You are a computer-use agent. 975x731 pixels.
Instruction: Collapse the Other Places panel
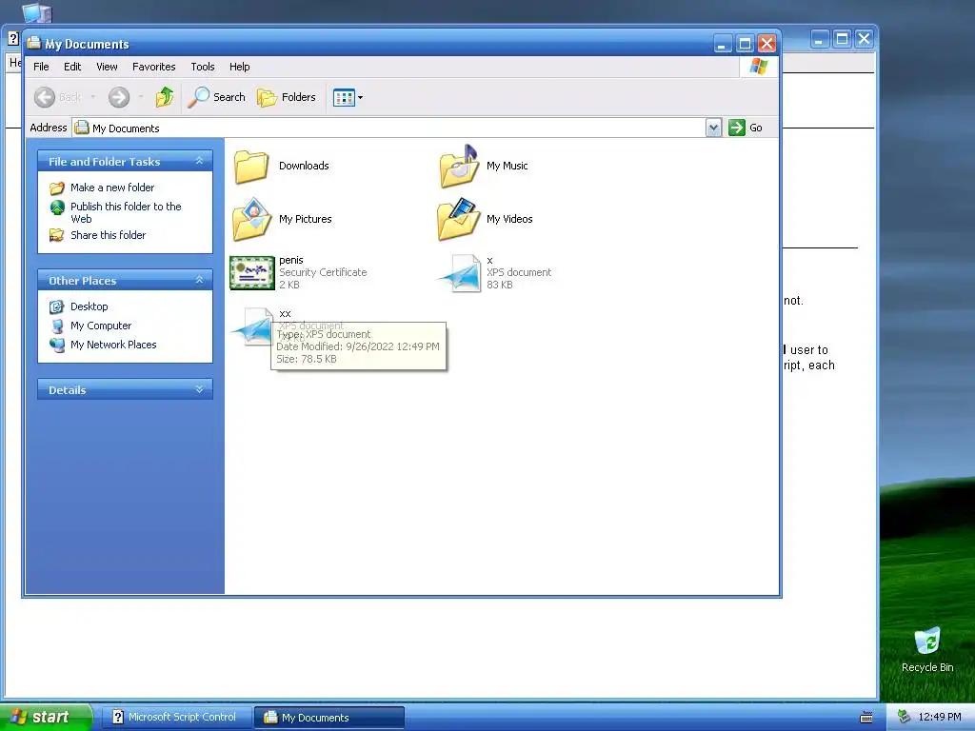click(199, 281)
